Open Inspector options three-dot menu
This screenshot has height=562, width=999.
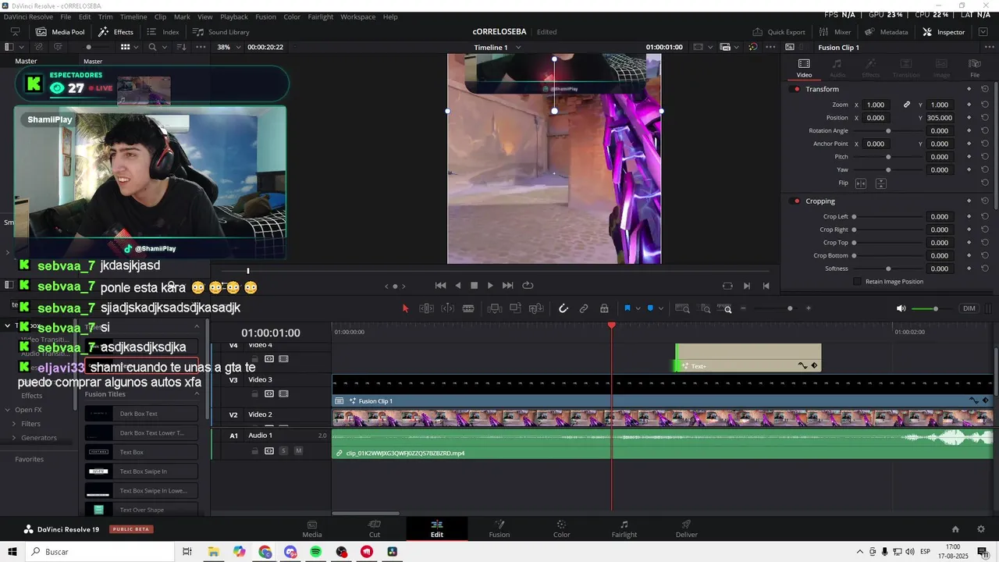[990, 48]
